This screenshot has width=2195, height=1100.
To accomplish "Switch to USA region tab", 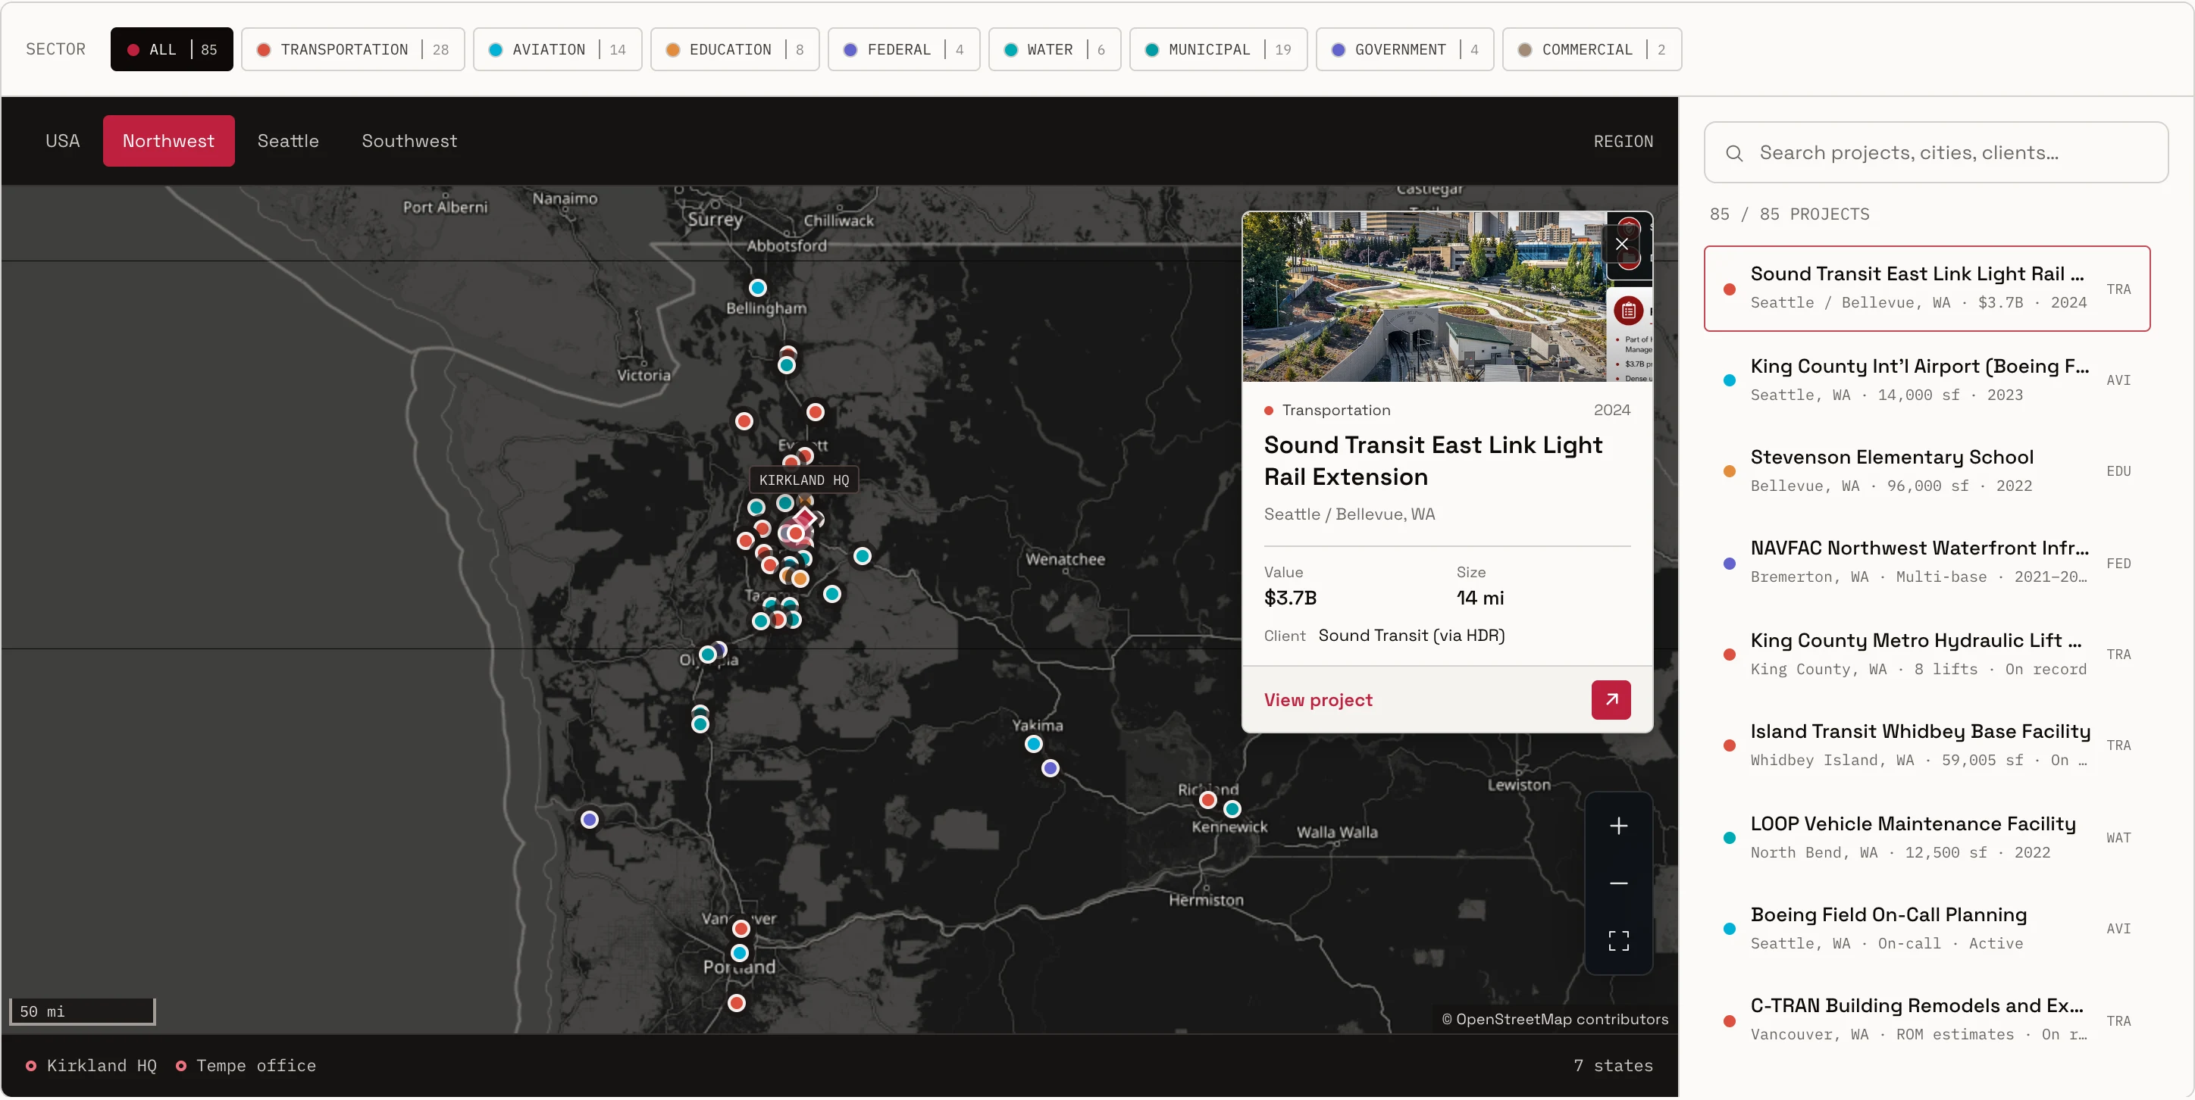I will 62,140.
